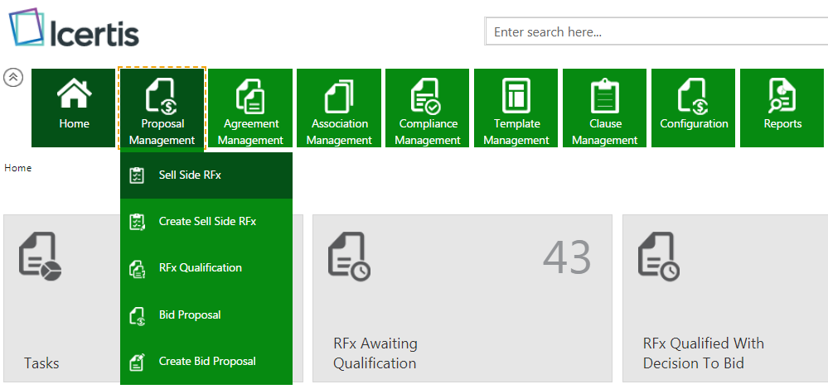Choose Create Bid Proposal menu item
This screenshot has height=389, width=828.
coord(206,361)
